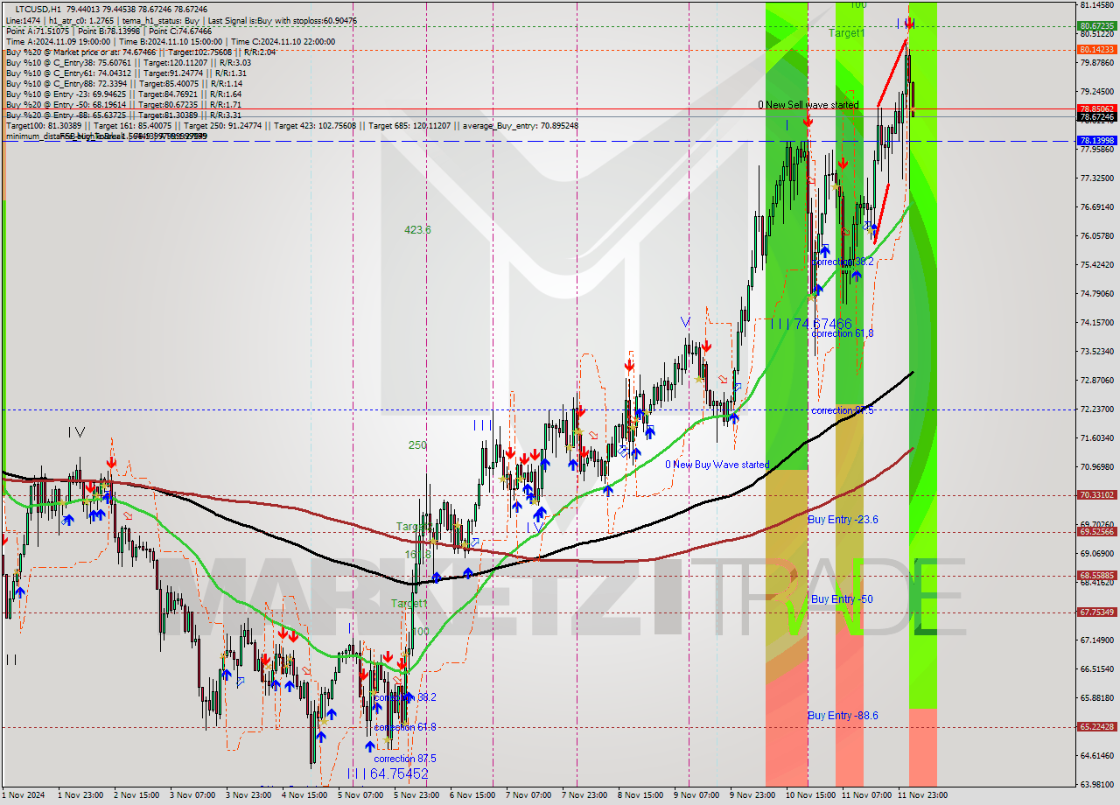Image resolution: width=1120 pixels, height=805 pixels.
Task: Click the '11 Nov 07:00' time axis label
Action: point(865,795)
